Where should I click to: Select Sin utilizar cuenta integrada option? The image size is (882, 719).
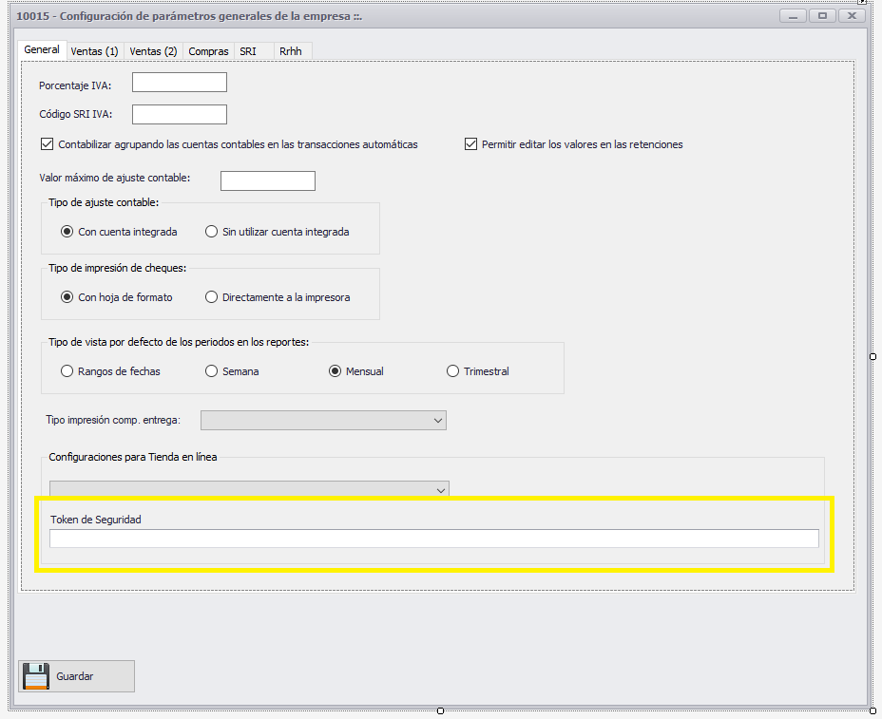212,232
